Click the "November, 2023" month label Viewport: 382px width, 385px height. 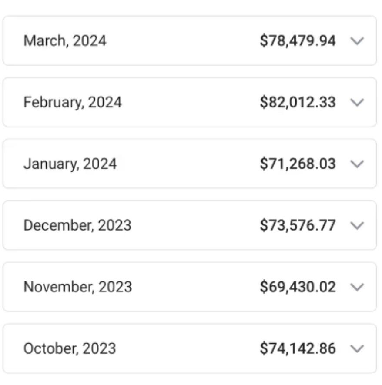[77, 287]
